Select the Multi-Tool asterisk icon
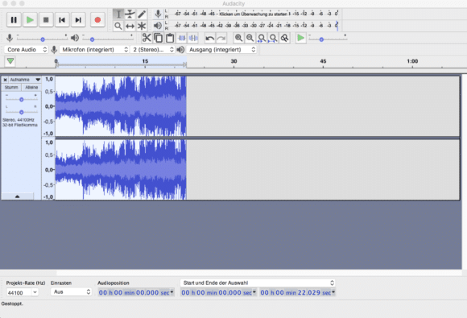The image size is (467, 318). tap(142, 27)
